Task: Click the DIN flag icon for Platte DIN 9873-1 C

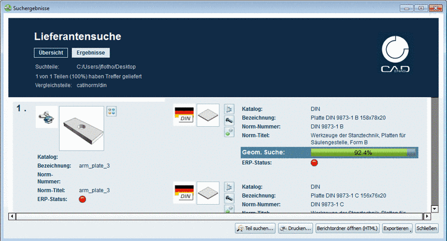Action: (x=184, y=193)
